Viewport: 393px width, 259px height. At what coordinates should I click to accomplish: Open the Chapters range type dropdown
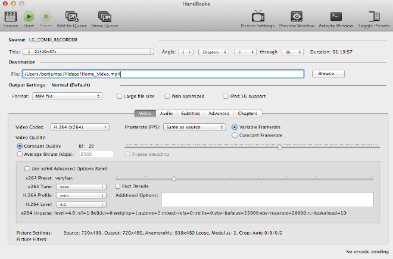[x=214, y=52]
